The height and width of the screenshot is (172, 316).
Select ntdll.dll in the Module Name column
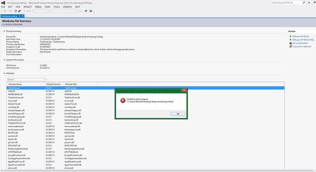(11, 91)
